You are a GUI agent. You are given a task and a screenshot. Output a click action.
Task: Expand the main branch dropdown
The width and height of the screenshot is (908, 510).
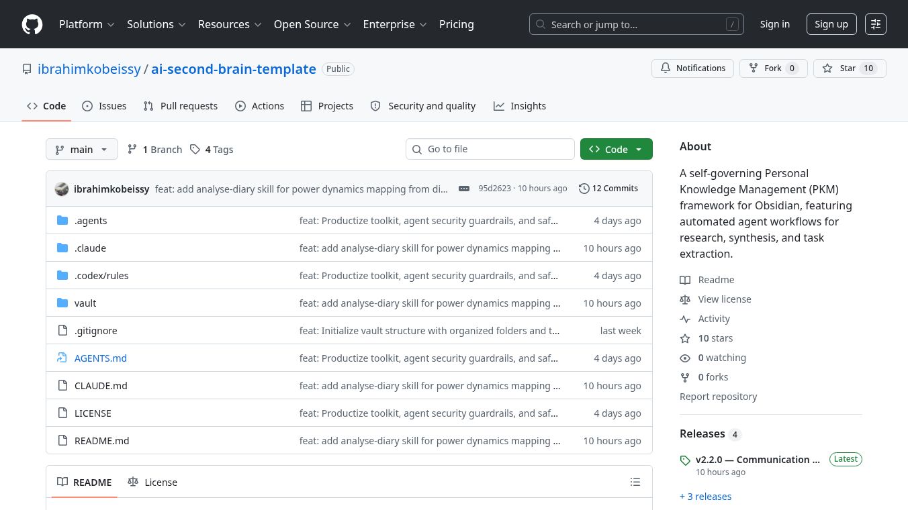(x=82, y=149)
